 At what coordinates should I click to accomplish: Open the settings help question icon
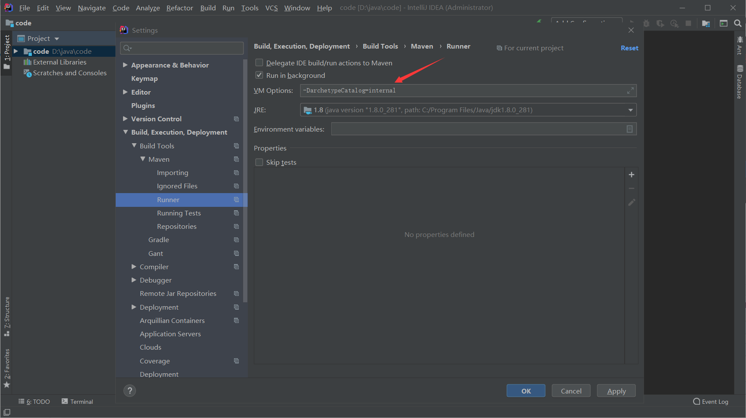click(129, 390)
